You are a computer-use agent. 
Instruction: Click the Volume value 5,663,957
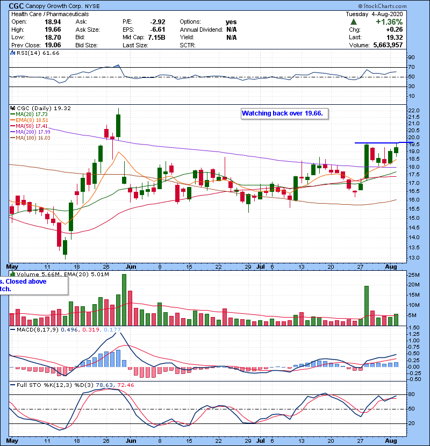point(388,45)
